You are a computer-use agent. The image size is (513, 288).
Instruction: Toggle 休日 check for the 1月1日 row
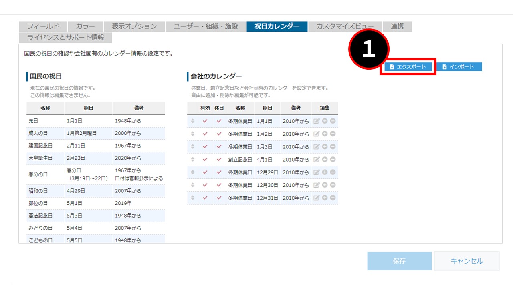219,121
